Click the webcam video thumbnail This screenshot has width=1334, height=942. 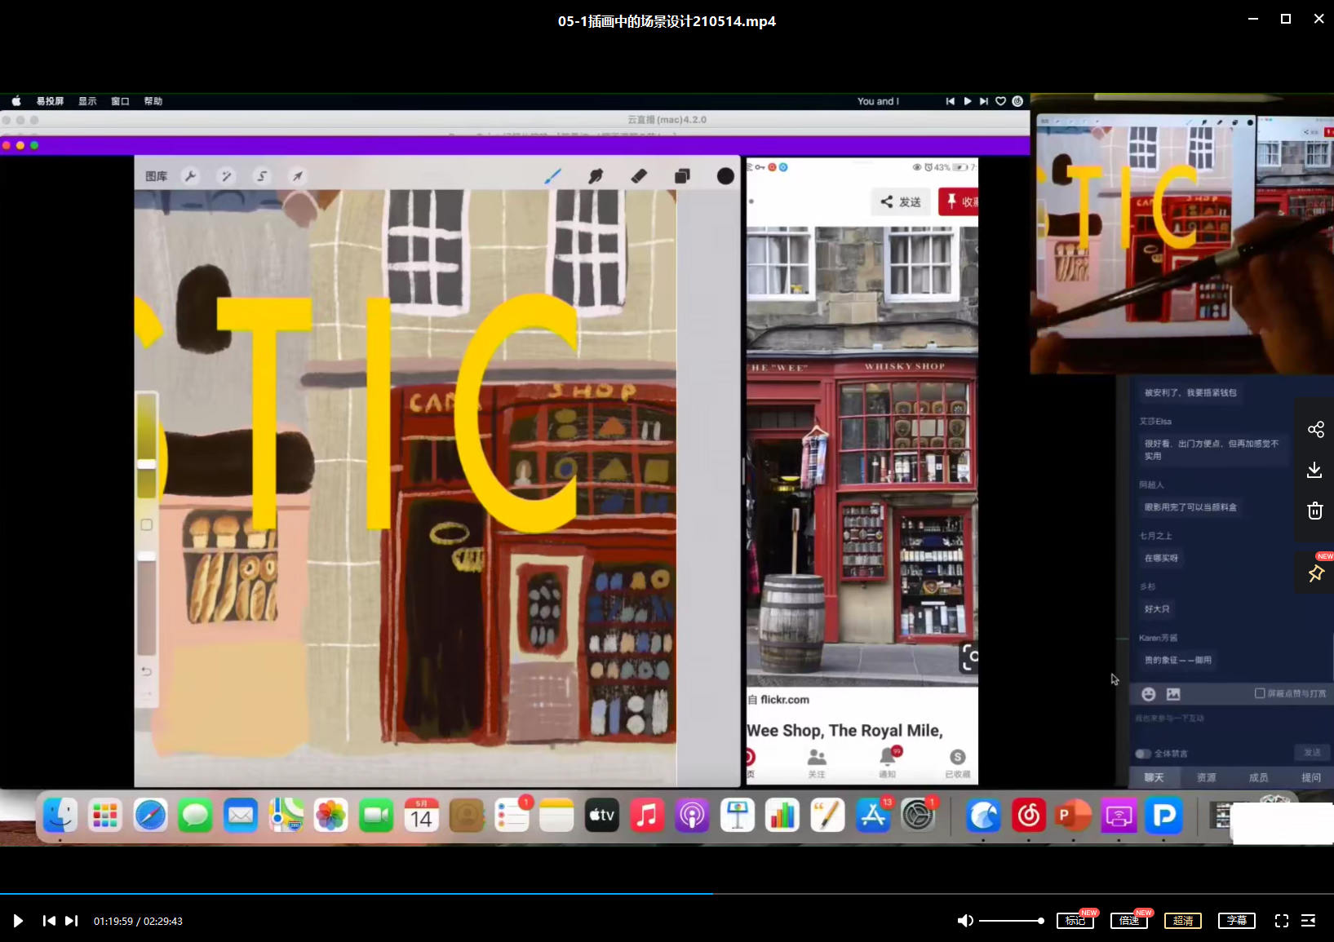[x=1183, y=235]
